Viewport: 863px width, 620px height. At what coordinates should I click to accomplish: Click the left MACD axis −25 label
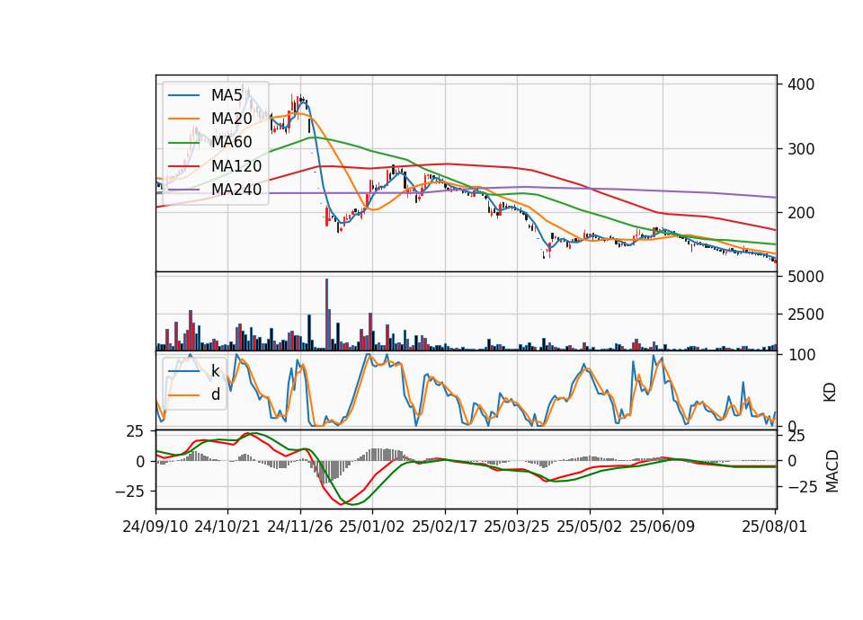coord(129,491)
